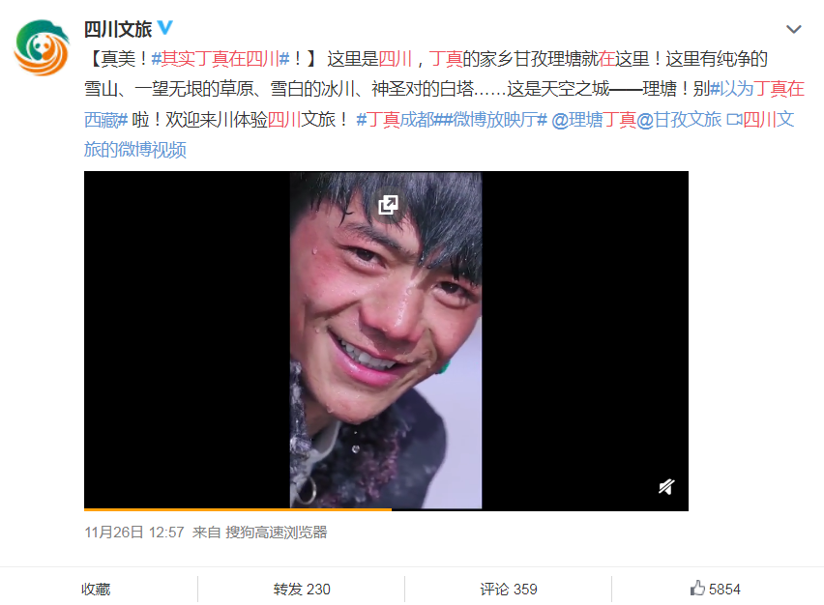
Task: Toggle the video mute speaker icon
Action: 666,487
